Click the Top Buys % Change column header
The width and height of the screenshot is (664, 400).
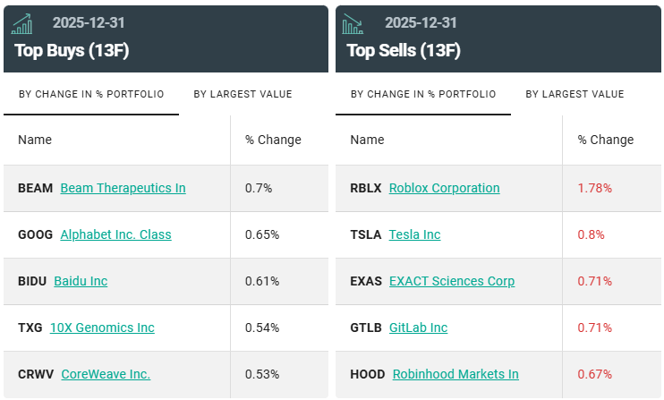(x=273, y=140)
